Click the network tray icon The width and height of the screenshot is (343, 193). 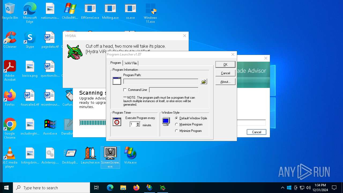click(x=302, y=188)
